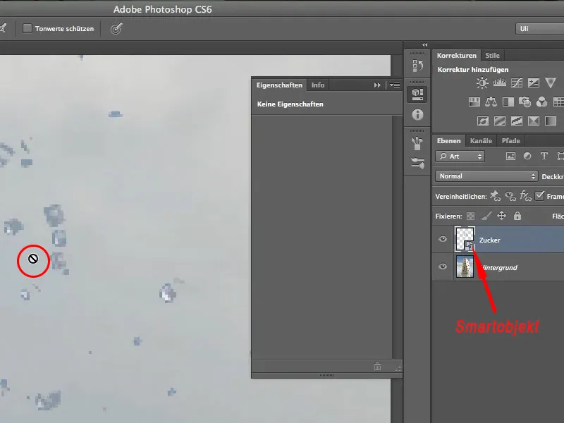This screenshot has height=423, width=564.
Task: Toggle unify layer position
Action: pos(495,196)
